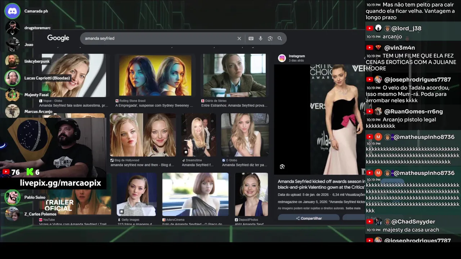The width and height of the screenshot is (461, 259).
Task: Click Marcus Arcanjo's avatar
Action: (13, 111)
